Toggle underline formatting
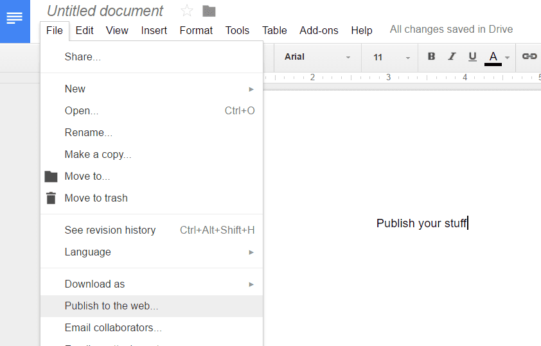Image resolution: width=541 pixels, height=346 pixels. tap(472, 56)
